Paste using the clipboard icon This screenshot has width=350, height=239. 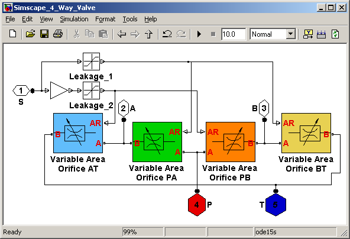click(103, 34)
